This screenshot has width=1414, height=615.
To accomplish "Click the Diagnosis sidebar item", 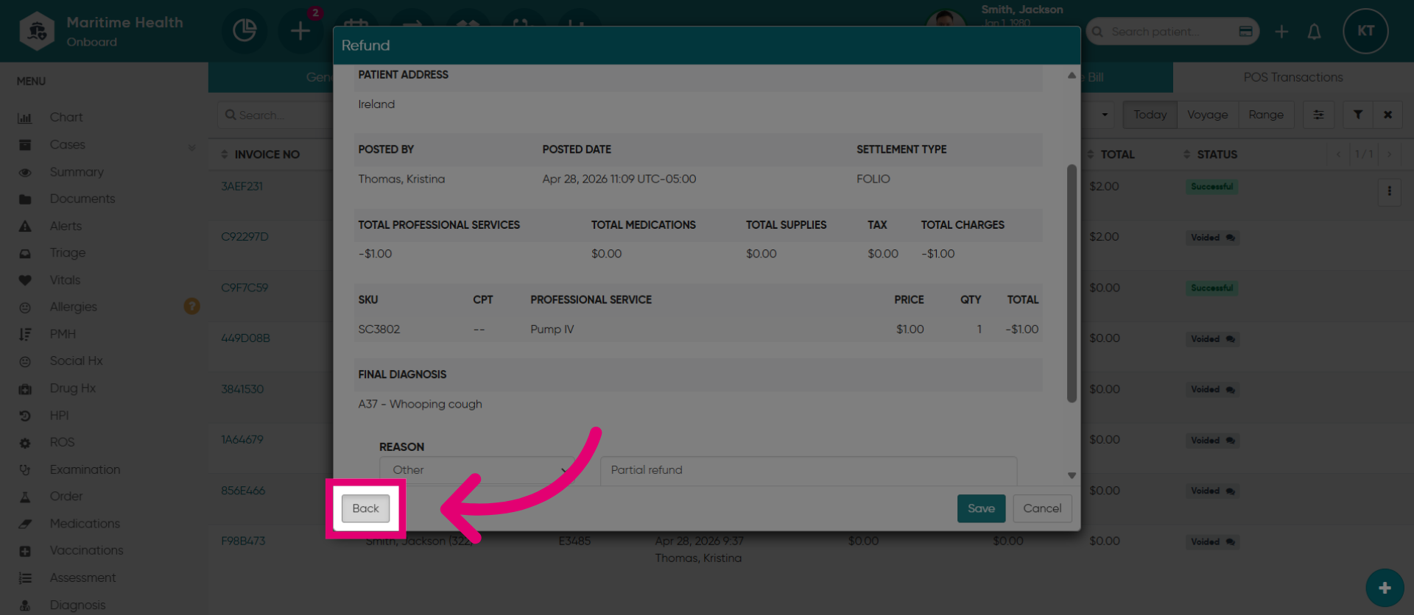I will click(77, 605).
